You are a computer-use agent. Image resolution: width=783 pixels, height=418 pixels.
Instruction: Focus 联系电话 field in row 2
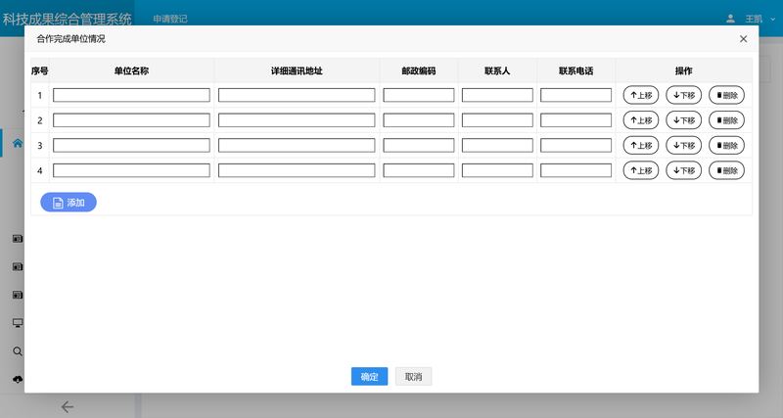point(576,119)
